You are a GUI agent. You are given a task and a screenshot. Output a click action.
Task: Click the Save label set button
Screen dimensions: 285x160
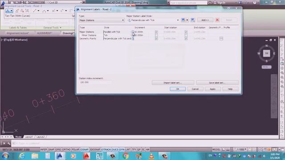tap(217, 83)
